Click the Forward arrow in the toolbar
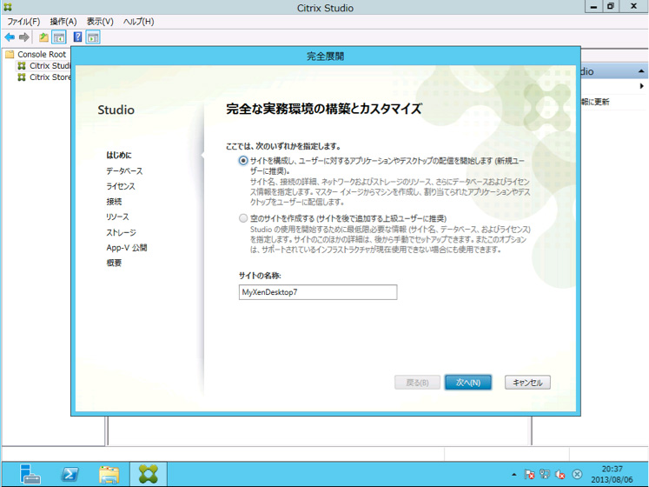 (24, 37)
